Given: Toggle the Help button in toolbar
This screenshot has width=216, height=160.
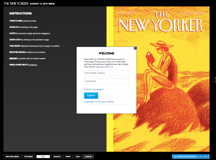Looking at the screenshot, I should [x=78, y=156].
